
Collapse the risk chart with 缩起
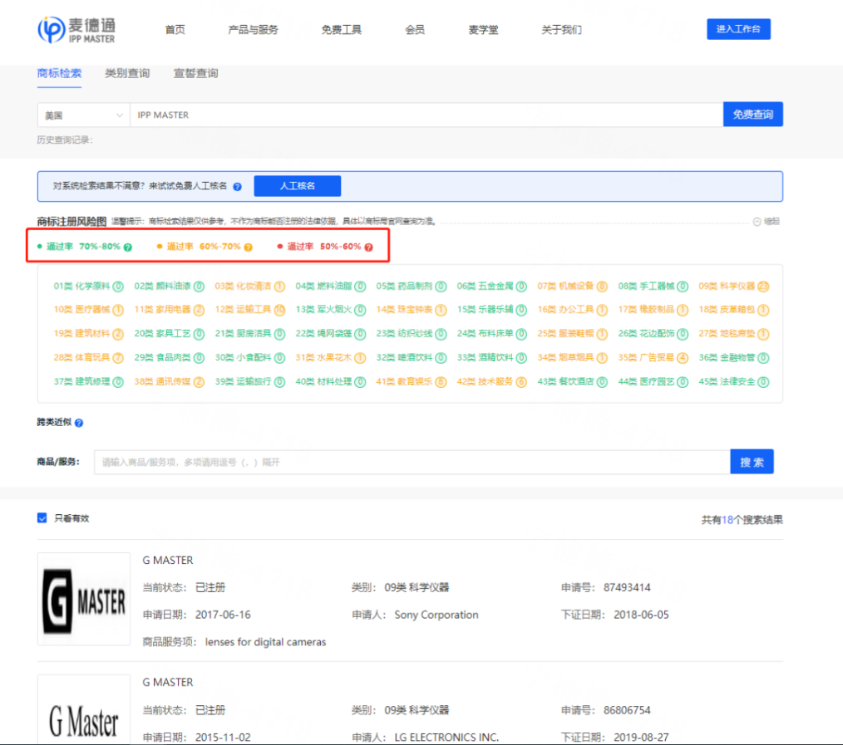tap(767, 221)
